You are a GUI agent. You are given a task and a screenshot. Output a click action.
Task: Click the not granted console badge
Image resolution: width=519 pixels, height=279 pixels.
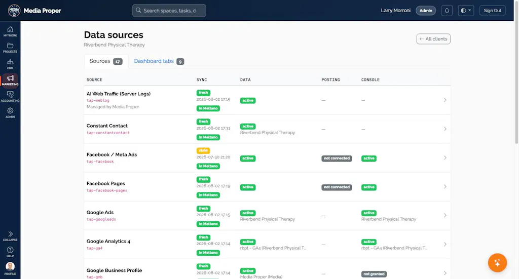[x=374, y=274]
